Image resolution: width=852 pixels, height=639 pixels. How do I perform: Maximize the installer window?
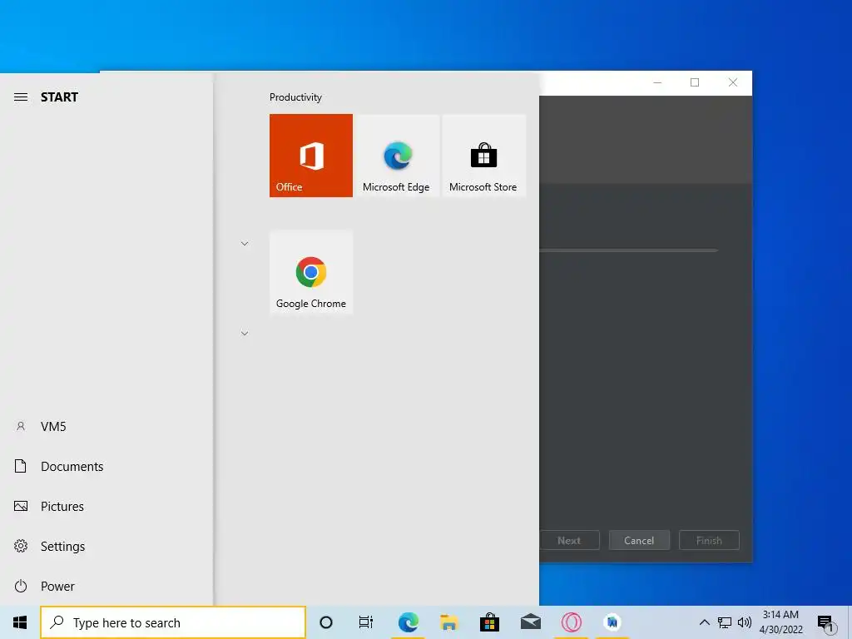point(695,82)
